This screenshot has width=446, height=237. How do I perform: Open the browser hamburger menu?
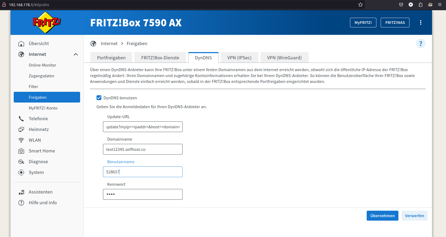click(440, 5)
